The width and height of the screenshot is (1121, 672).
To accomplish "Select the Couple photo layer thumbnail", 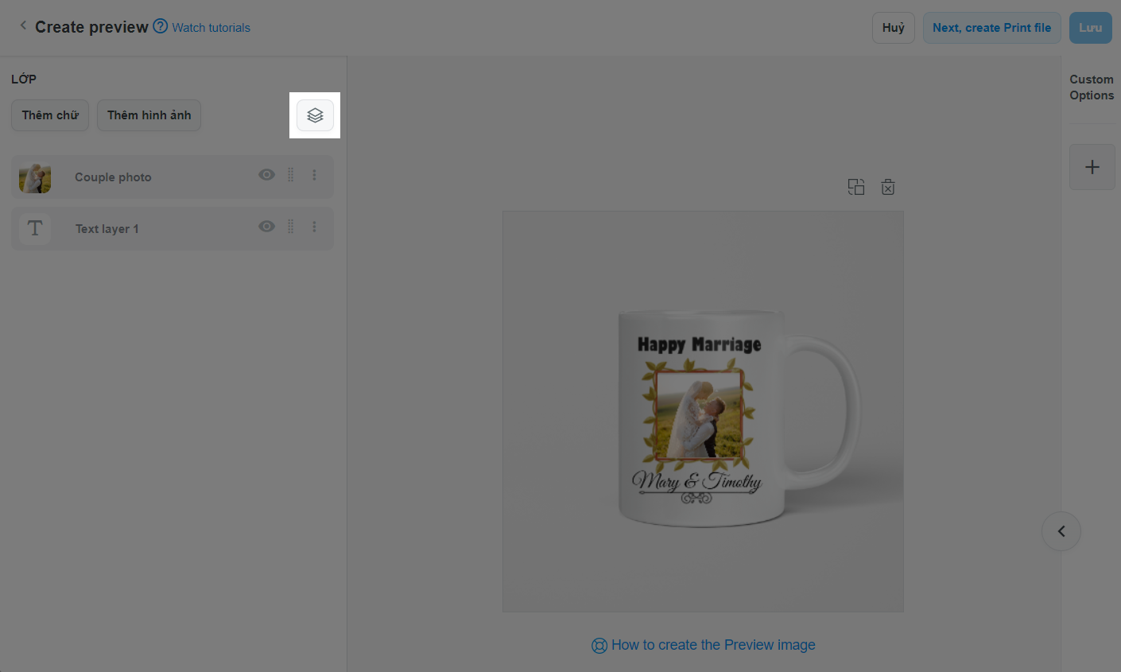I will (35, 177).
